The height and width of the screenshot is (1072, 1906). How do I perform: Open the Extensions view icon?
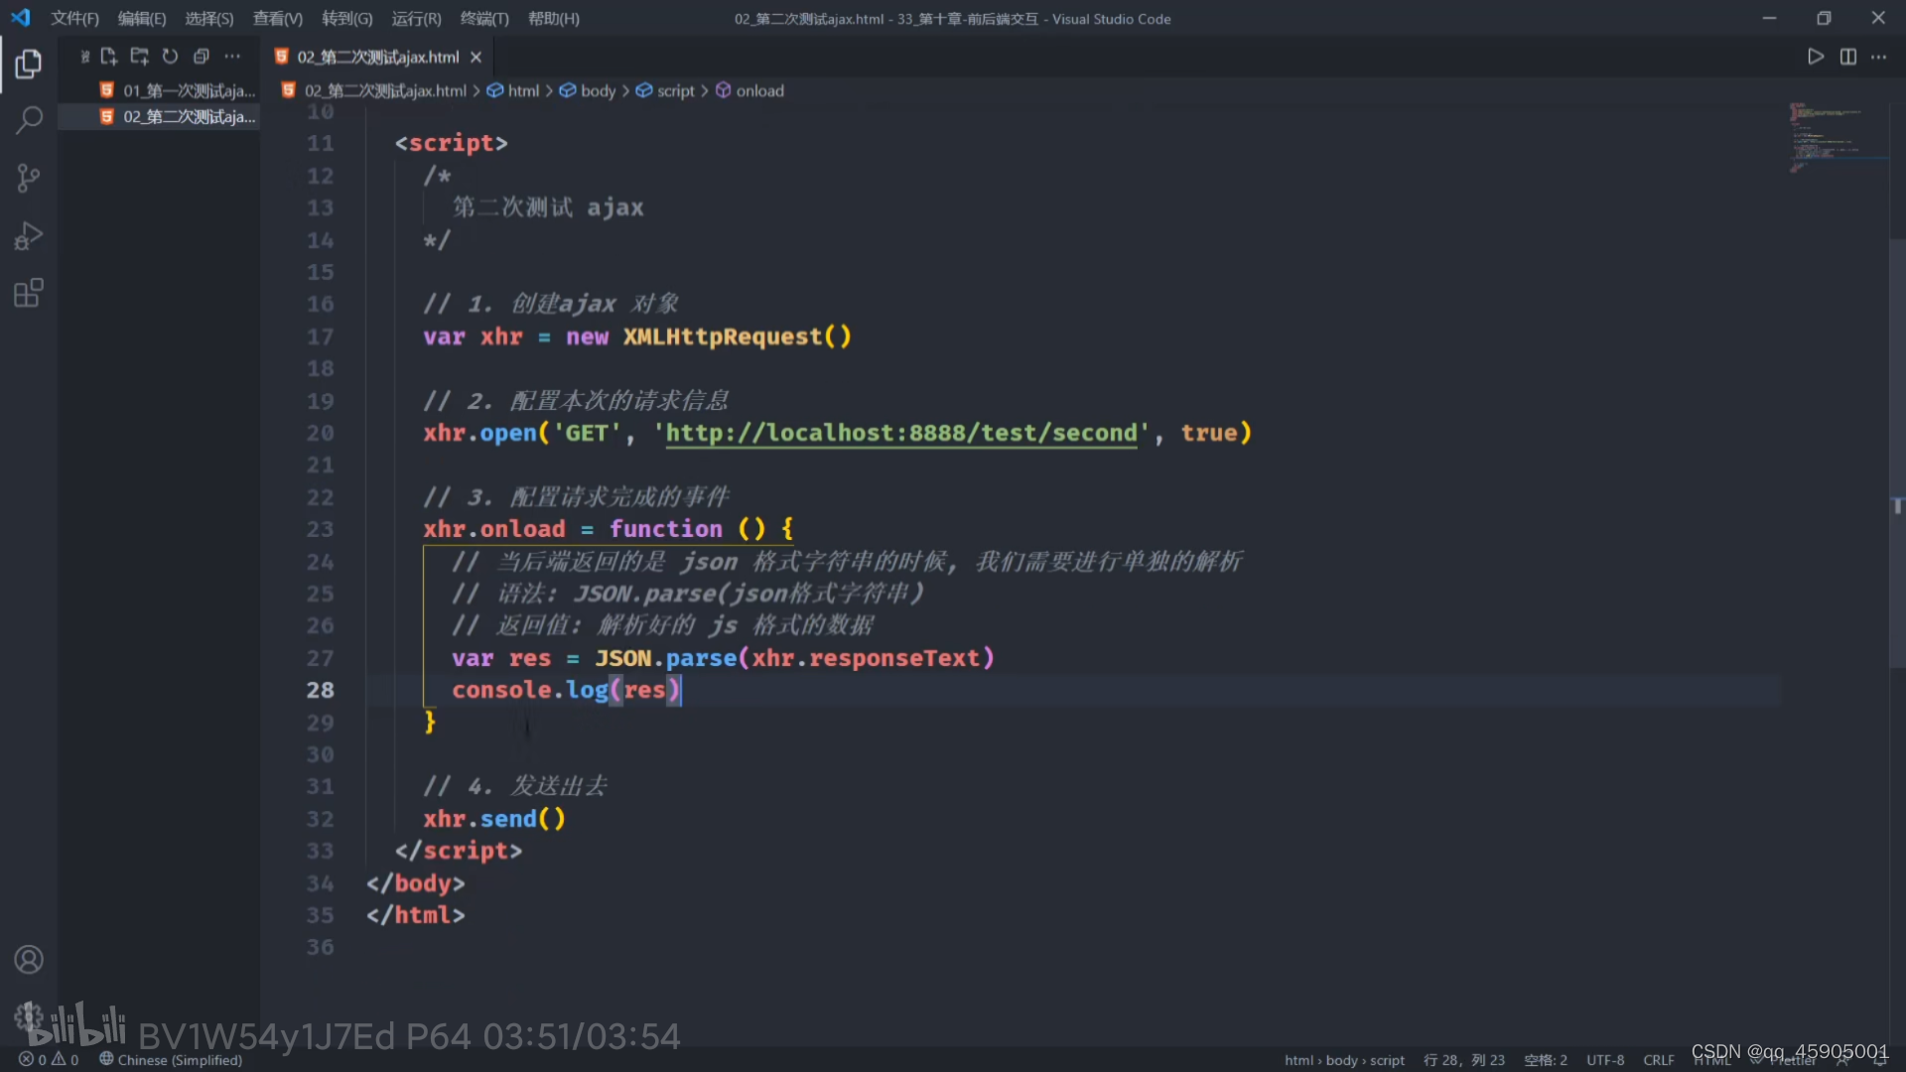pyautogui.click(x=28, y=294)
